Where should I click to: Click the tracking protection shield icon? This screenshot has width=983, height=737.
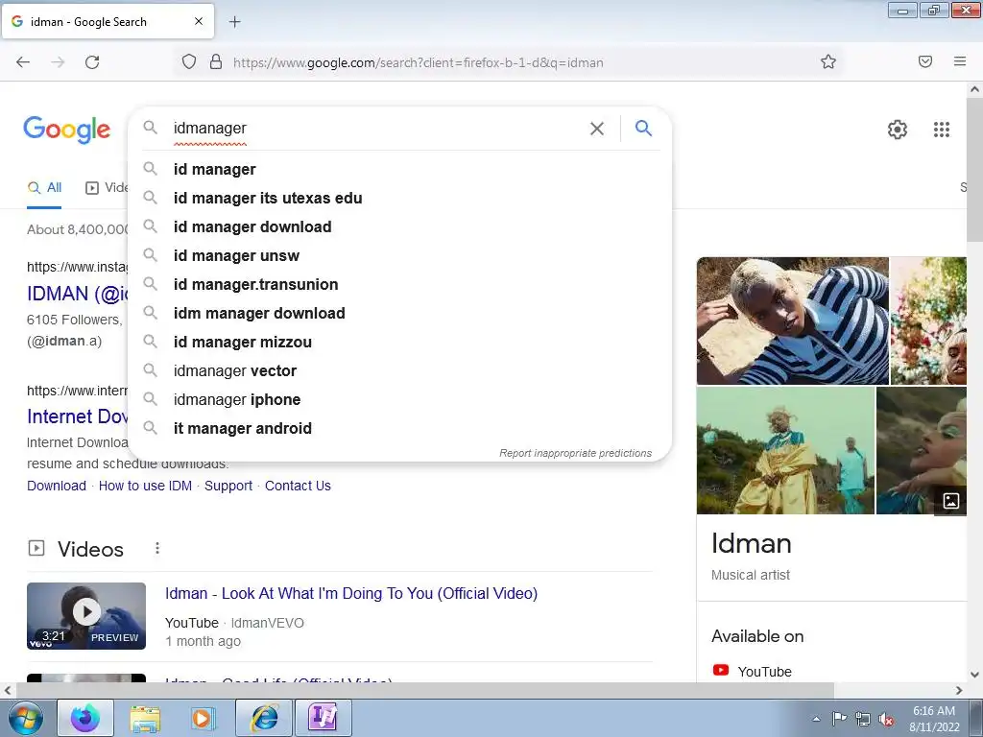(189, 62)
